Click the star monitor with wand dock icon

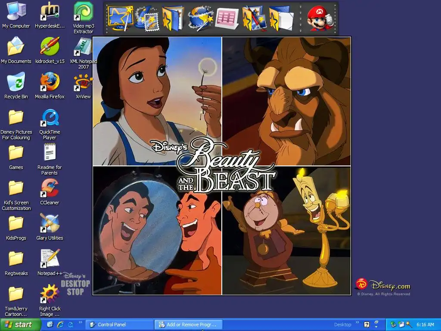[x=121, y=18]
